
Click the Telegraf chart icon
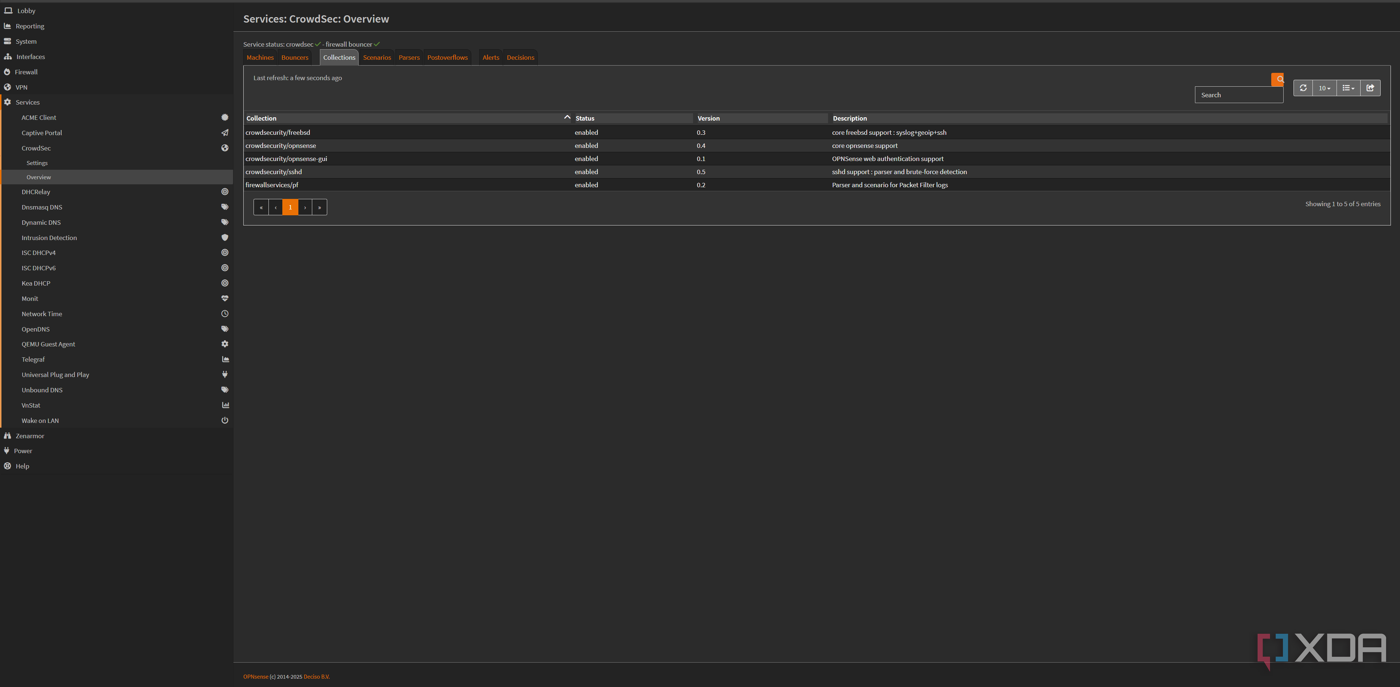(225, 359)
